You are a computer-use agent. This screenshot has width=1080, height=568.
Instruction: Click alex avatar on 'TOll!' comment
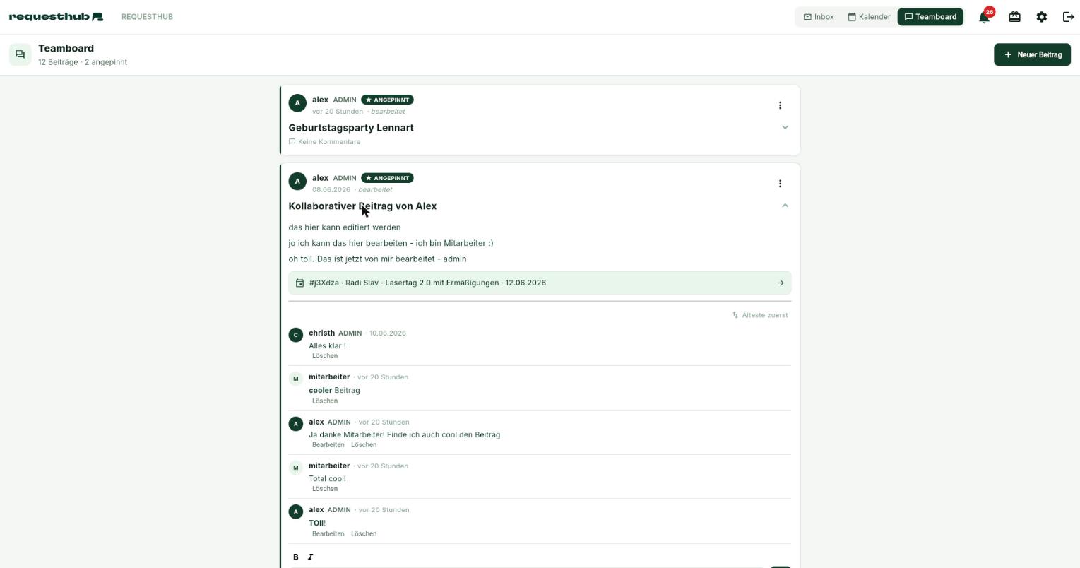click(x=296, y=511)
